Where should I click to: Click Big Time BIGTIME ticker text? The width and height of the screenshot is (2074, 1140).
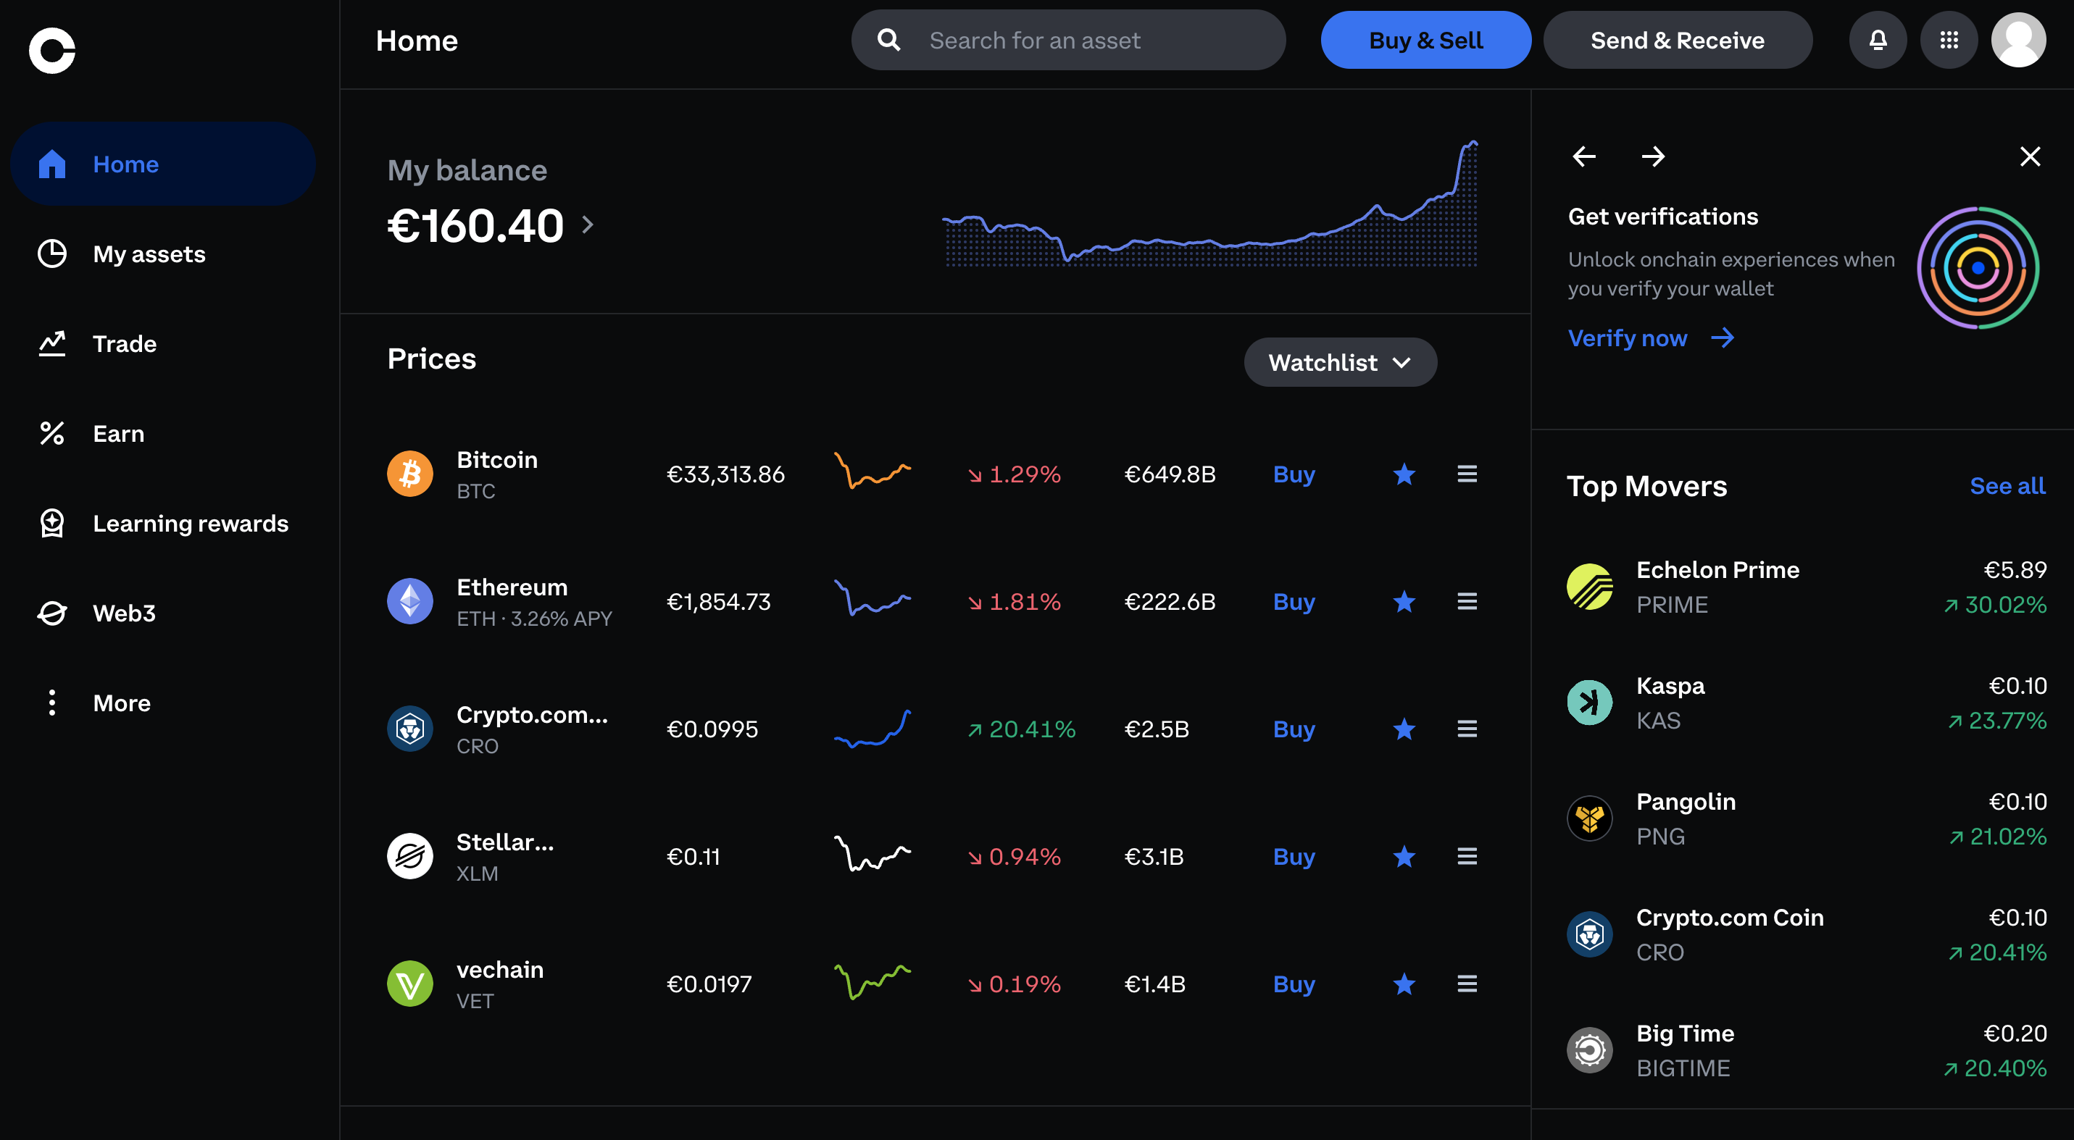coord(1683,1068)
